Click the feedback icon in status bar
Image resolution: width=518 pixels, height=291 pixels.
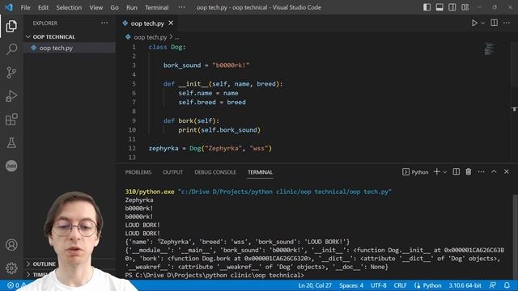493,285
